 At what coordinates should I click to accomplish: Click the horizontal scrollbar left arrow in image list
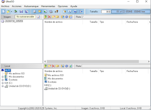pyautogui.click(x=45, y=62)
